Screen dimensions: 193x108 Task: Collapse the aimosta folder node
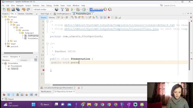(x=17, y=30)
